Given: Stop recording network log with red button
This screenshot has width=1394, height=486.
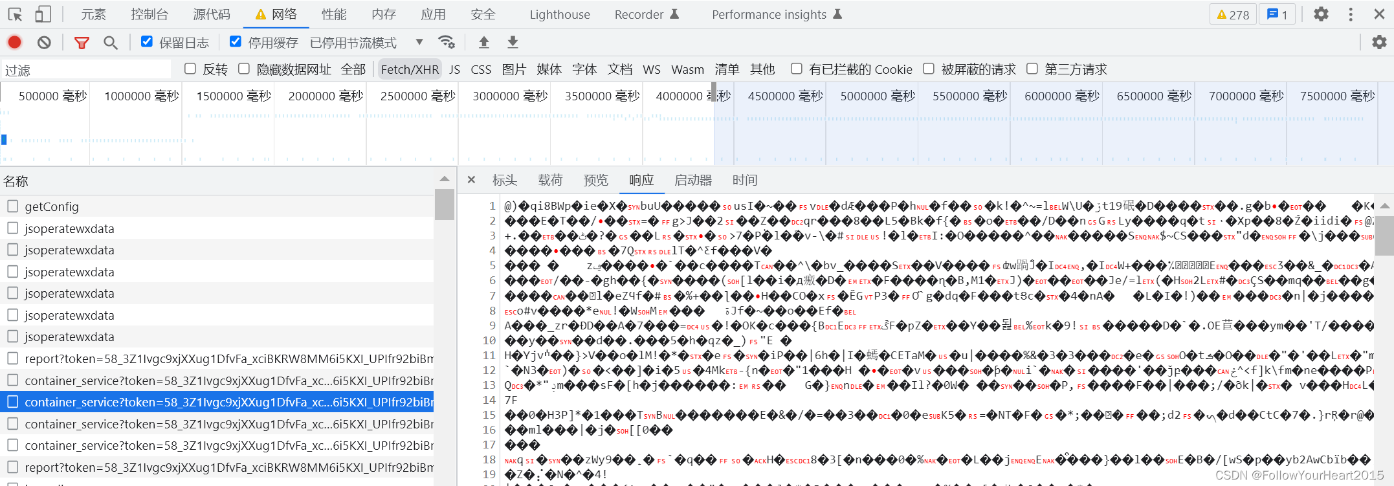Looking at the screenshot, I should (14, 43).
